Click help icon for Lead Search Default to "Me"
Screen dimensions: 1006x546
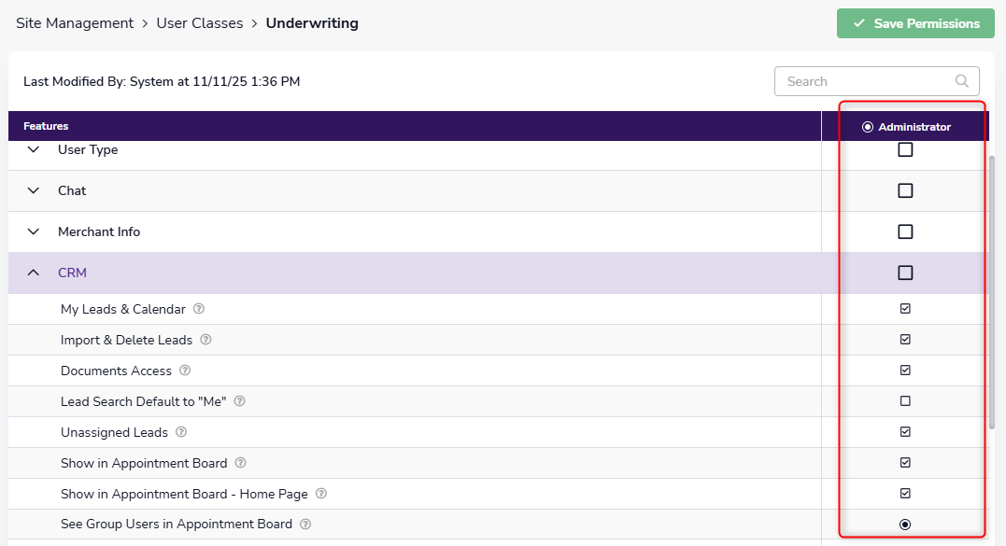point(240,401)
